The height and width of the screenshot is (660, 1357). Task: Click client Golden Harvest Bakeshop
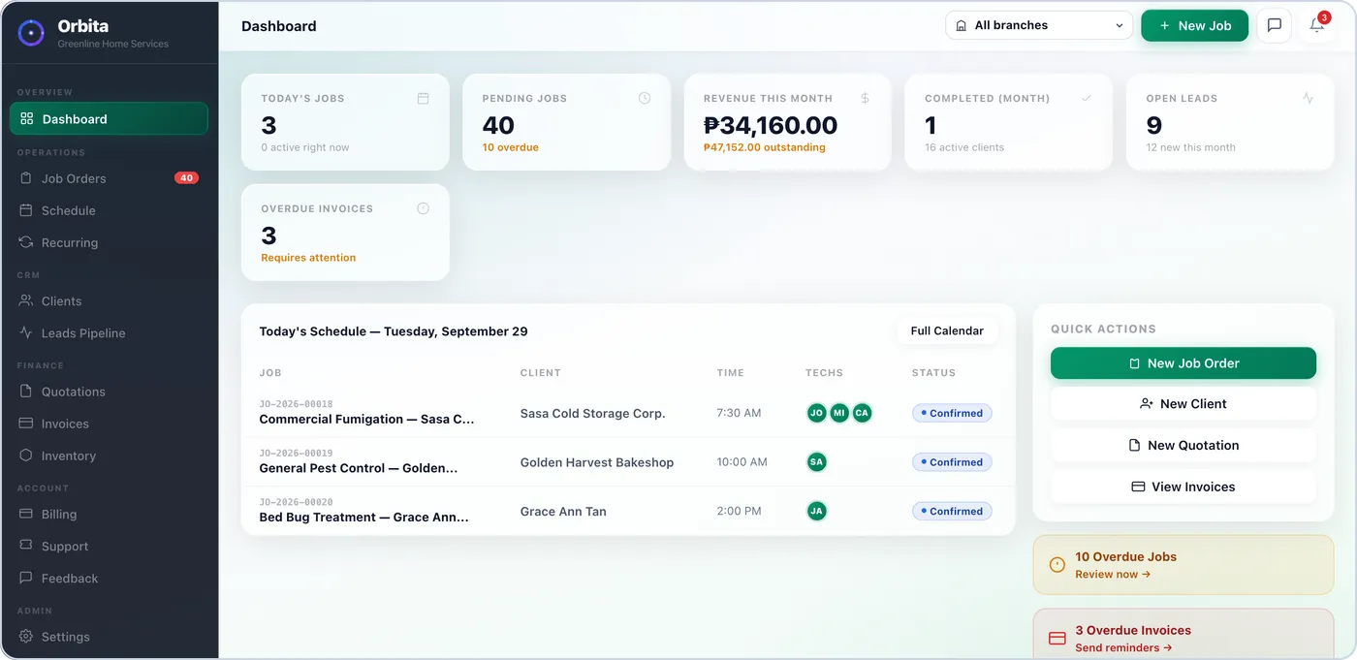(597, 462)
